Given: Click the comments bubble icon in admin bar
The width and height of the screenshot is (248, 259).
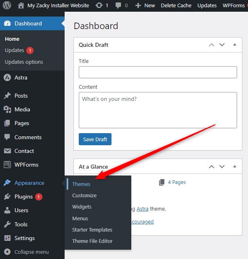Looking at the screenshot, I should click(x=118, y=6).
